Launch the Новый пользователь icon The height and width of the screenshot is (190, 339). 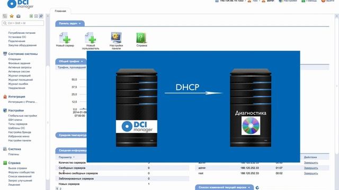coord(91,37)
